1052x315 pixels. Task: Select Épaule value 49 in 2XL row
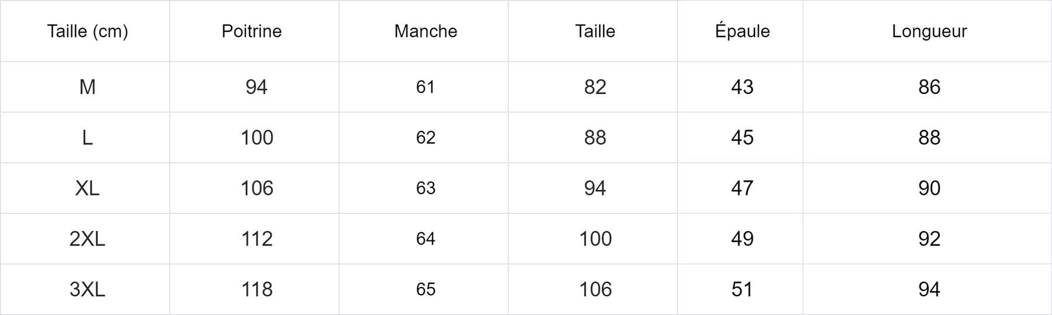coord(742,239)
